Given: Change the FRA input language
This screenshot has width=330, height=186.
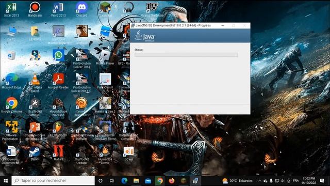Looking at the screenshot, I should [x=295, y=181].
